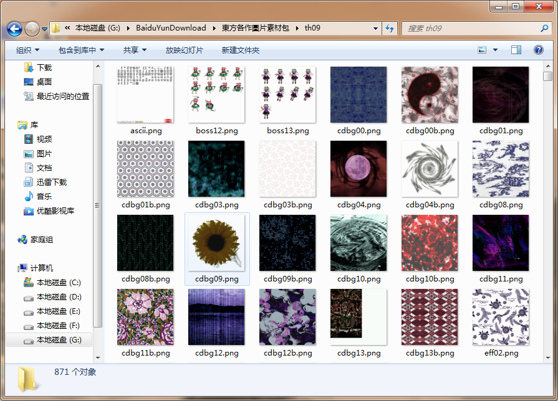This screenshot has height=401, width=558.
Task: Select 优酷影视库 in the navigation pane
Action: coord(55,211)
